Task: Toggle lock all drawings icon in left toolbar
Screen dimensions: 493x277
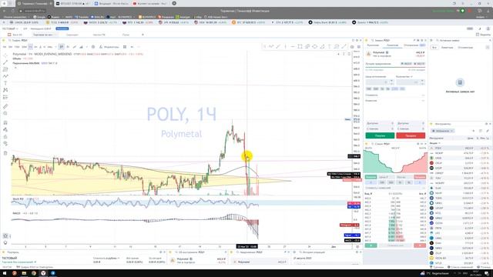Action: point(5,137)
